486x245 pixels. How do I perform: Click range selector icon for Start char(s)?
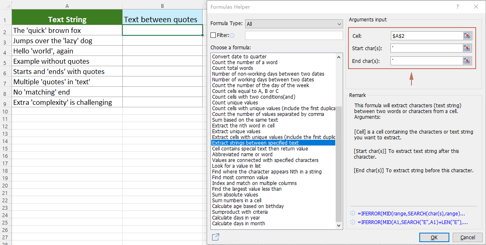(467, 48)
